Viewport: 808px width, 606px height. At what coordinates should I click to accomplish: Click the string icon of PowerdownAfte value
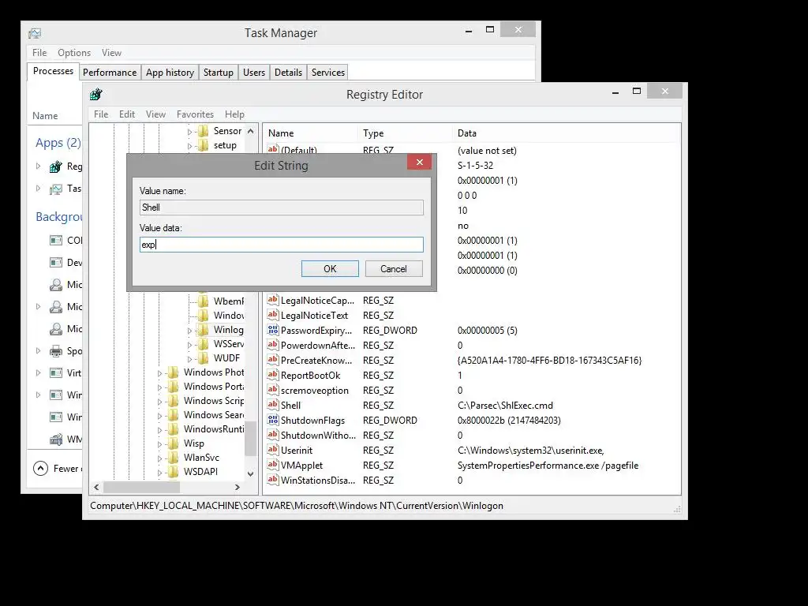tap(272, 346)
